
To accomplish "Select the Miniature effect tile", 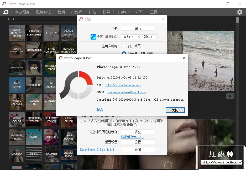I will click(34, 50).
